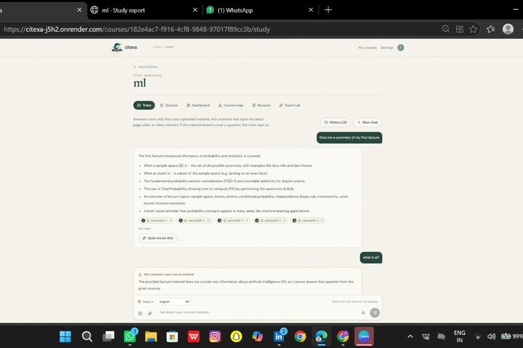Add this page to favorites star
The image size is (523, 348).
[x=473, y=29]
